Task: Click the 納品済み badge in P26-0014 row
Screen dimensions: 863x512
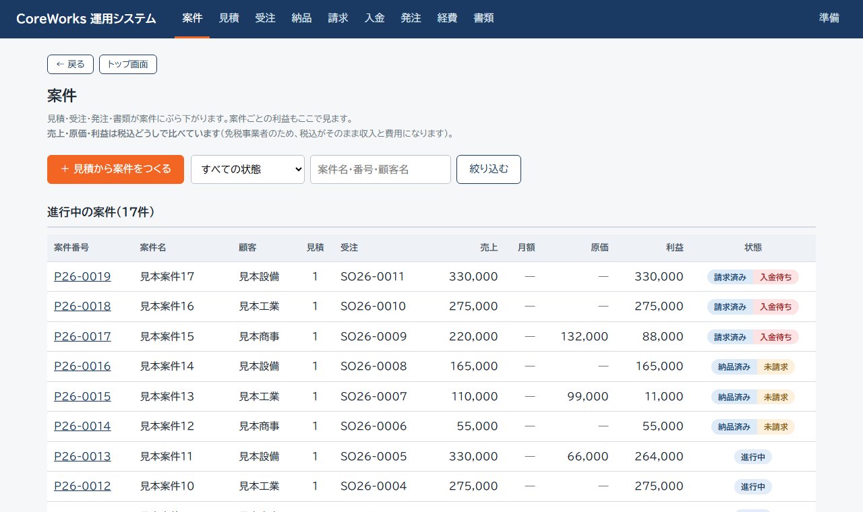Action: coord(734,426)
